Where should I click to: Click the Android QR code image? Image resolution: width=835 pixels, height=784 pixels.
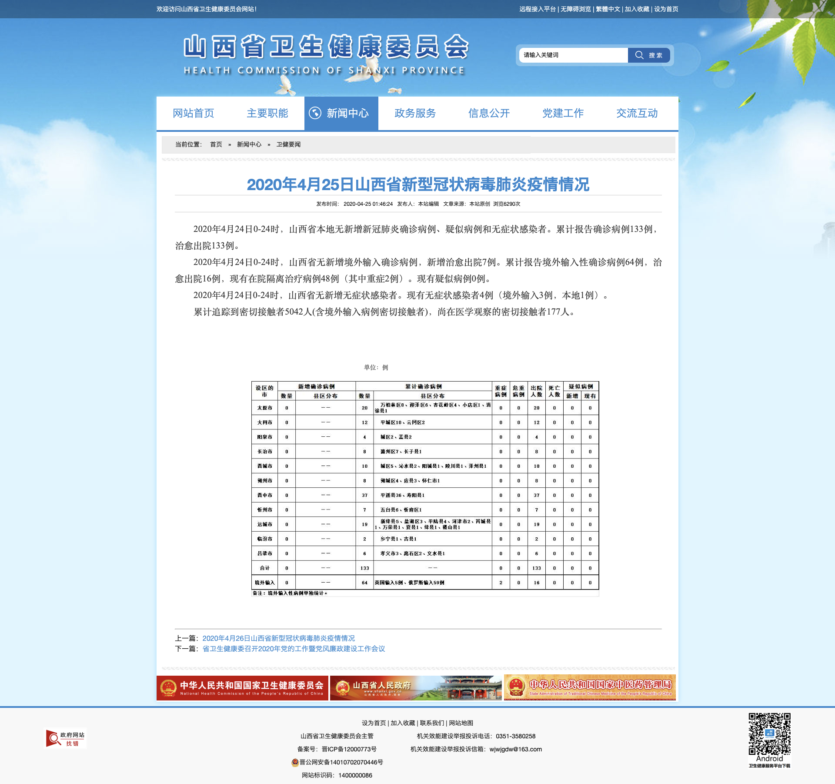tap(769, 734)
